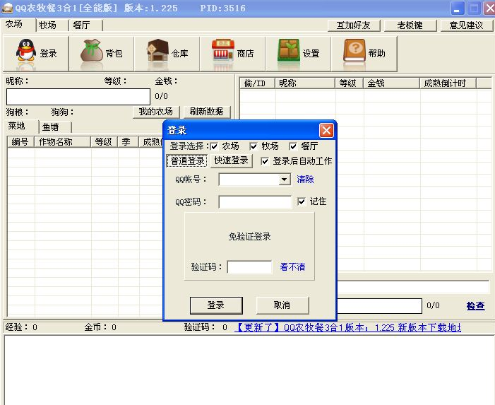Screen dimensions: 495x405
Task: Toggle the 牧场 login checkbox
Action: point(254,146)
